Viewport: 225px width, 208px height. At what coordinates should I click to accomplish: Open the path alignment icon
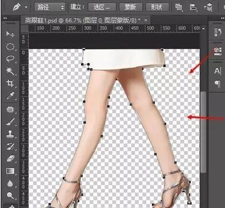(193, 7)
